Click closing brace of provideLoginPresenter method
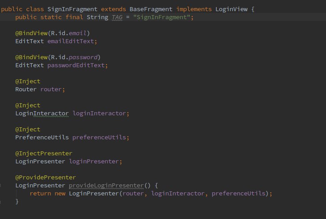The width and height of the screenshot is (326, 219). 17,201
